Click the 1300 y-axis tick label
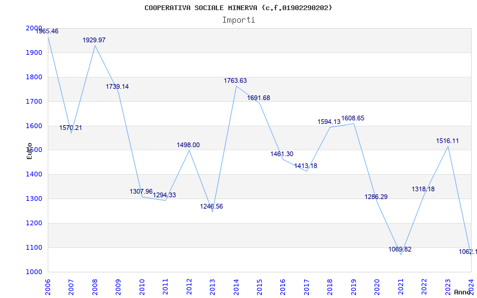 34,198
